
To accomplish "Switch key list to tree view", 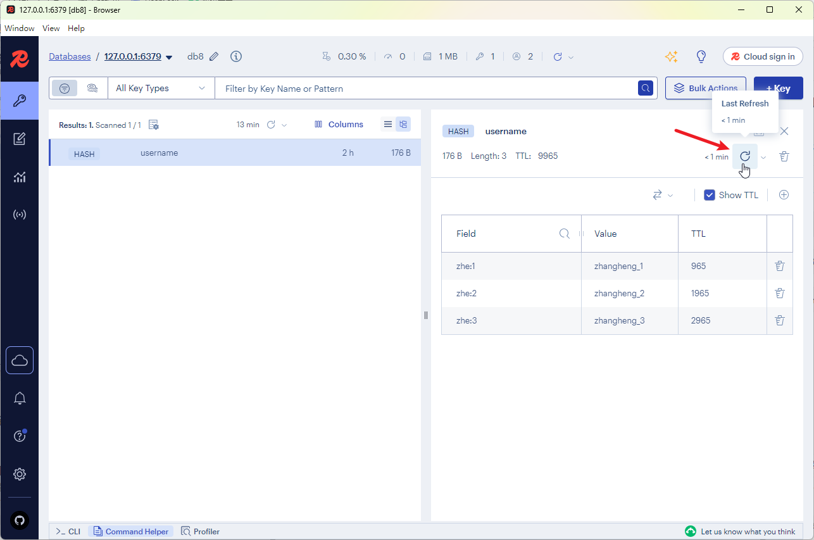I will point(403,124).
